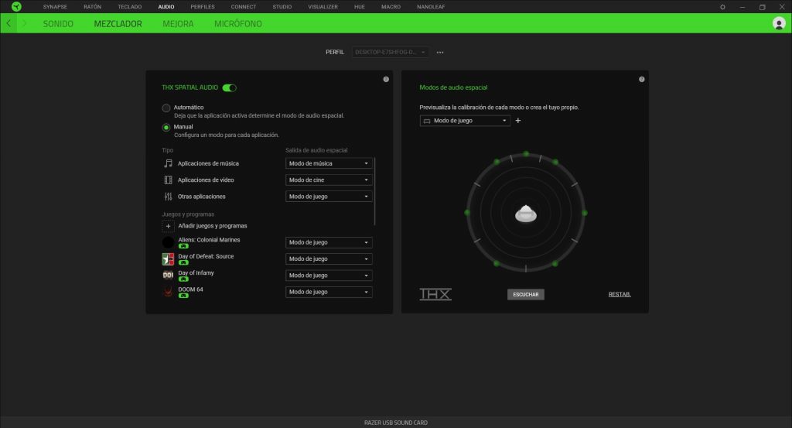Click the ESCUCHAR button

click(526, 295)
